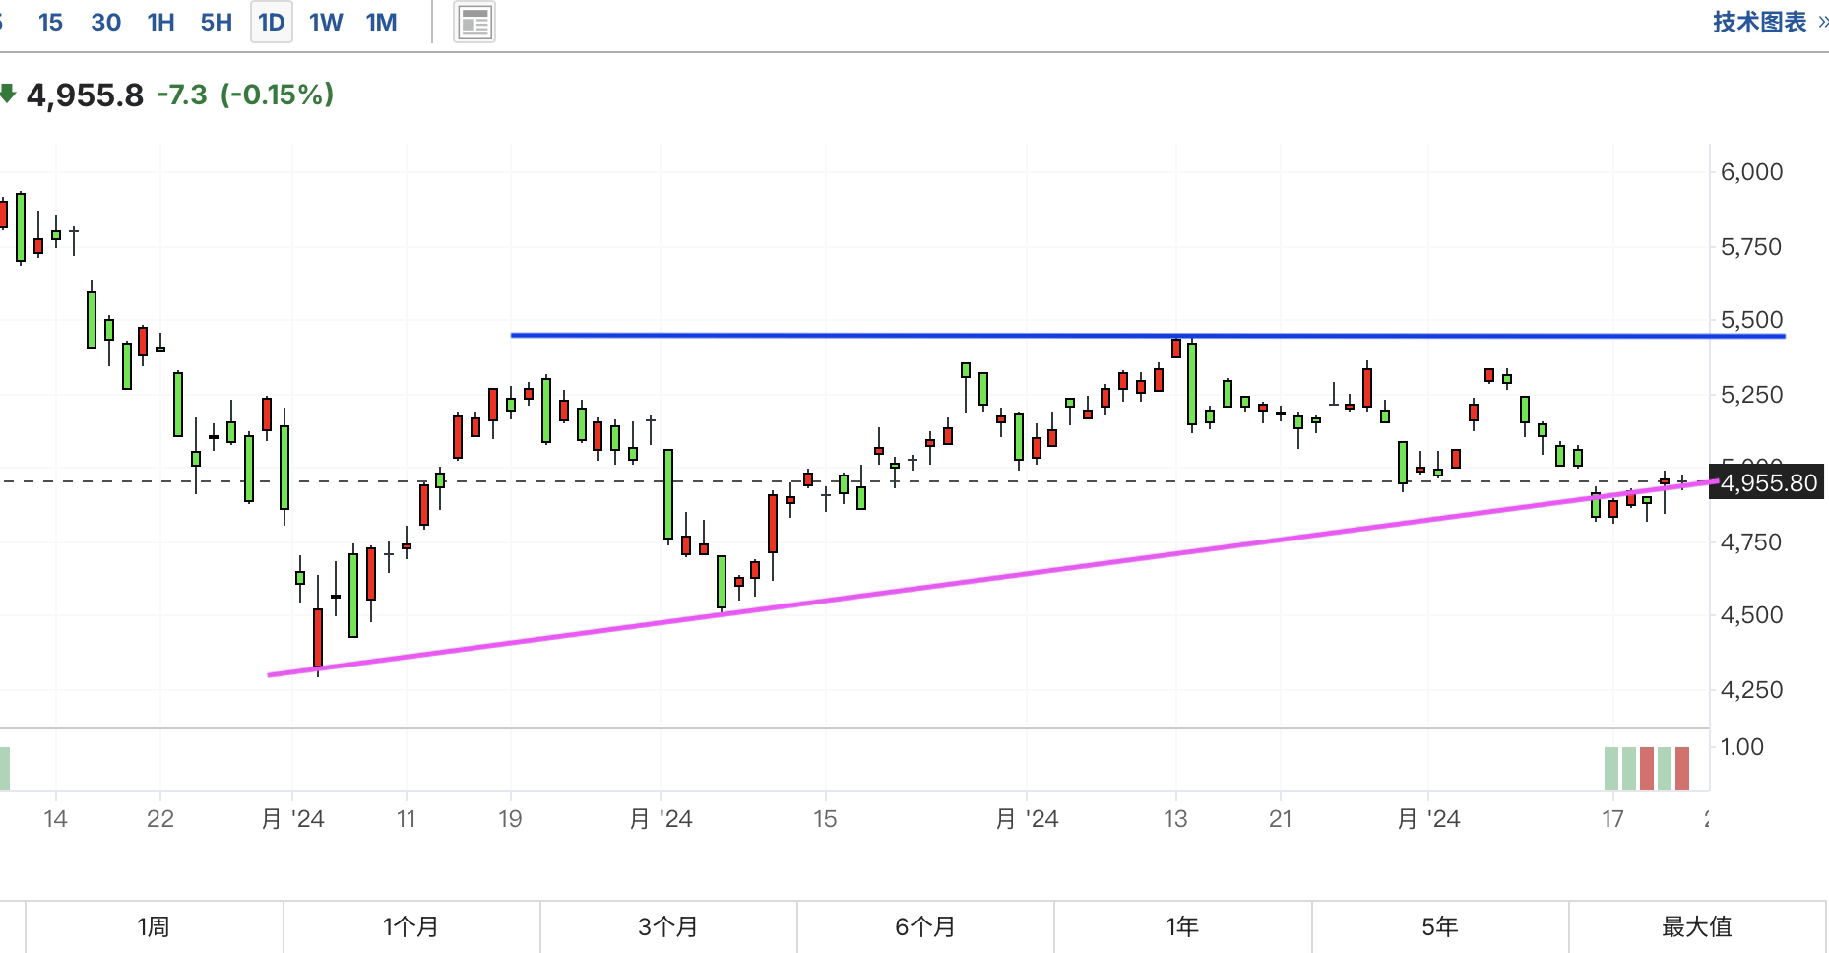Click the blue horizontal resistance line
1829x953 pixels.
click(x=1148, y=336)
